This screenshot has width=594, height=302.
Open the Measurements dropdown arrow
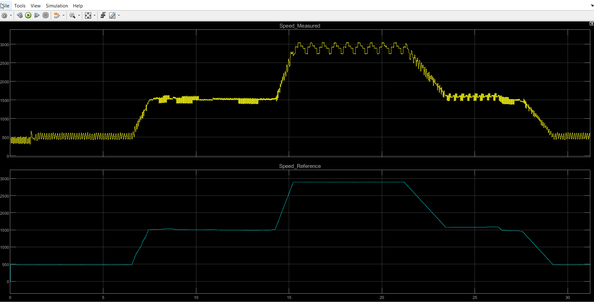point(118,15)
